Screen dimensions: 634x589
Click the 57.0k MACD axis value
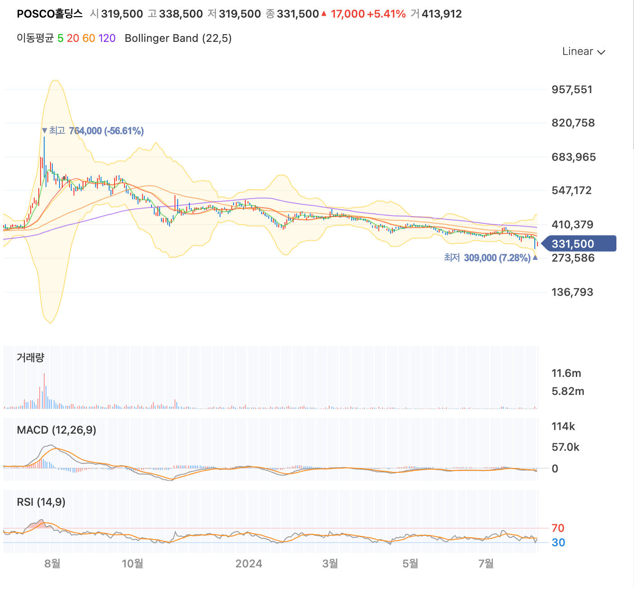click(565, 447)
